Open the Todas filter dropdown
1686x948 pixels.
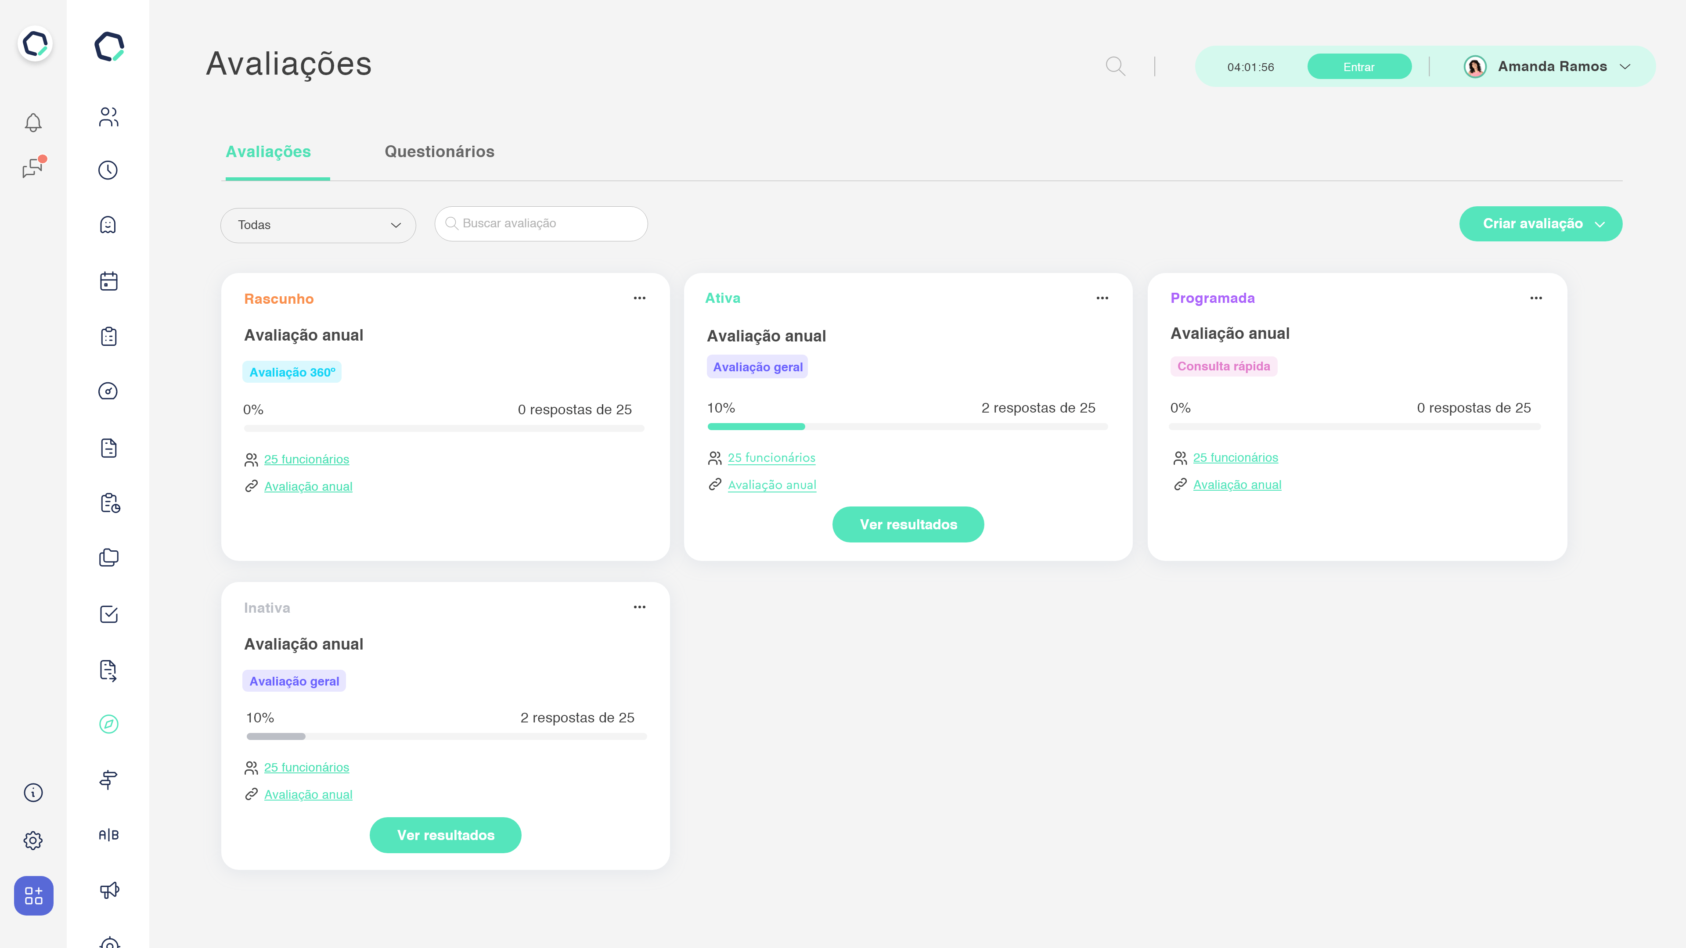[318, 225]
